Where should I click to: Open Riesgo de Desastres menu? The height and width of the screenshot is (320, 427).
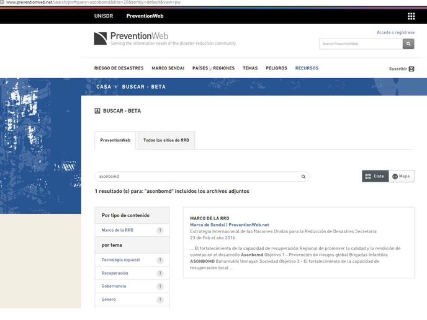119,68
